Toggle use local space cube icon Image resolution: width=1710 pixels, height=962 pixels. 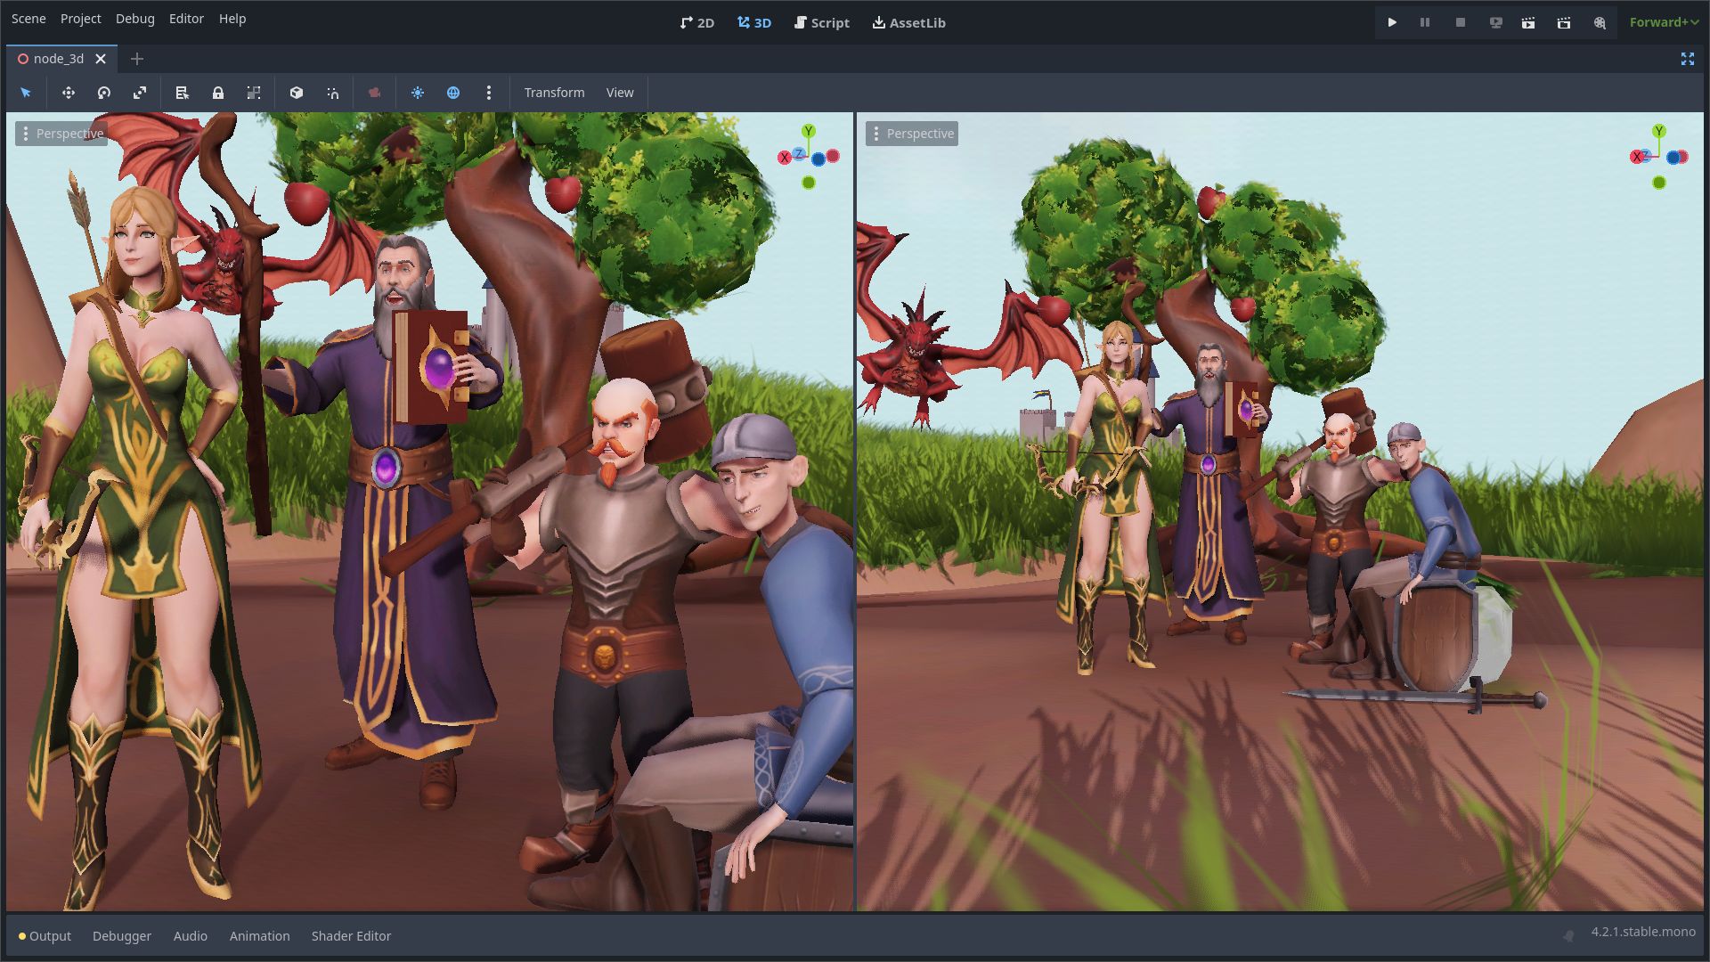(297, 93)
